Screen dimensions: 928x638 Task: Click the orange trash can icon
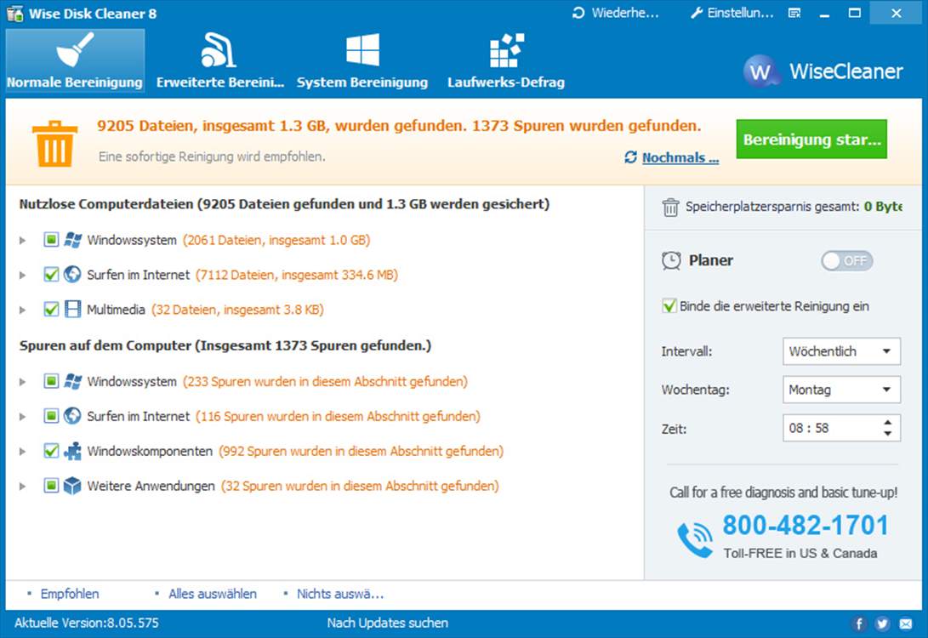coord(54,144)
